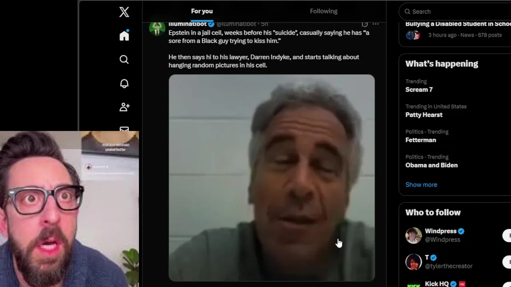
Task: Switch to the Following tab
Action: pos(324,11)
